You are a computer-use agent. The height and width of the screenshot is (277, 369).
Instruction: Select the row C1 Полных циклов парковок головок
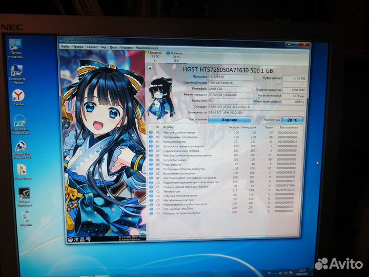[x=223, y=187]
